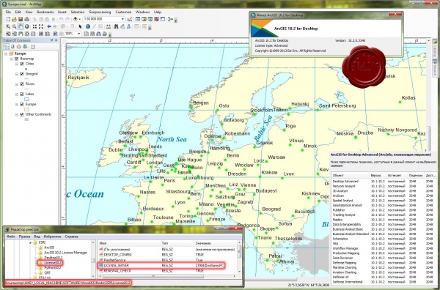Open the Windows menu
The height and width of the screenshot is (290, 440).
click(142, 12)
